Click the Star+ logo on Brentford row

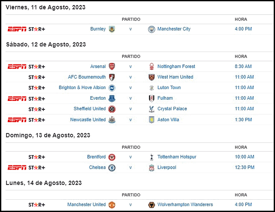[37, 157]
